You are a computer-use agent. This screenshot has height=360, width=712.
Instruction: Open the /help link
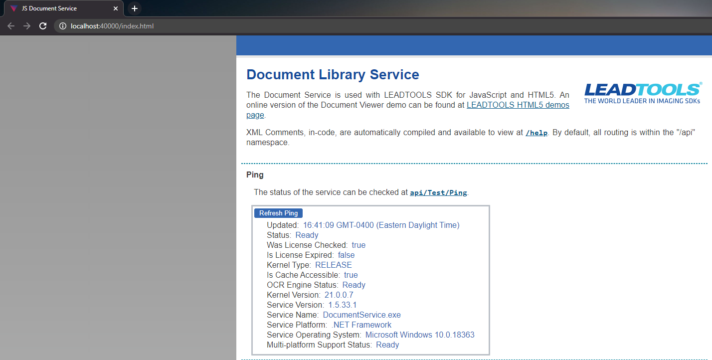point(536,133)
